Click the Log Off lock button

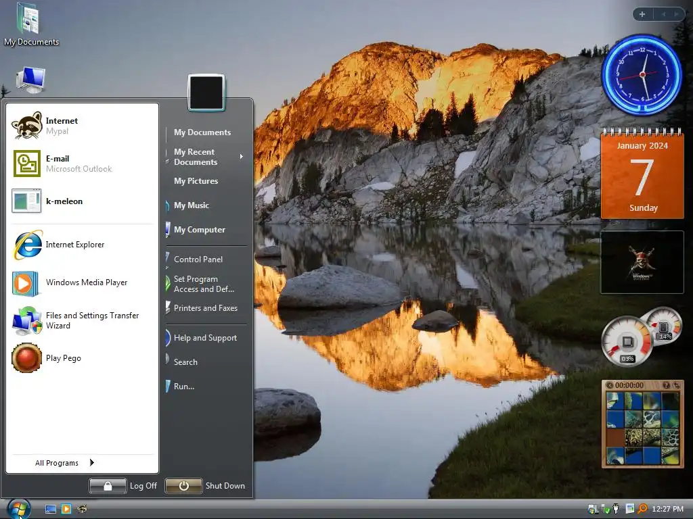pos(108,486)
